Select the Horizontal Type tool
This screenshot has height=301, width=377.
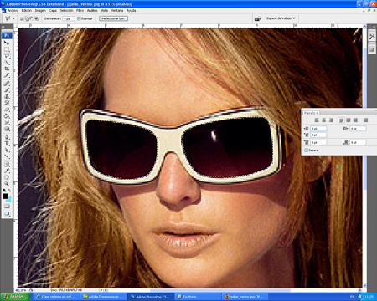point(7,144)
